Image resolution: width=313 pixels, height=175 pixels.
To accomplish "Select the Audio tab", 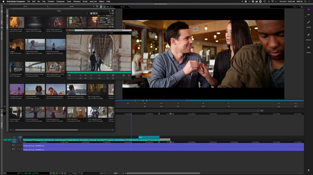I will click(72, 7).
